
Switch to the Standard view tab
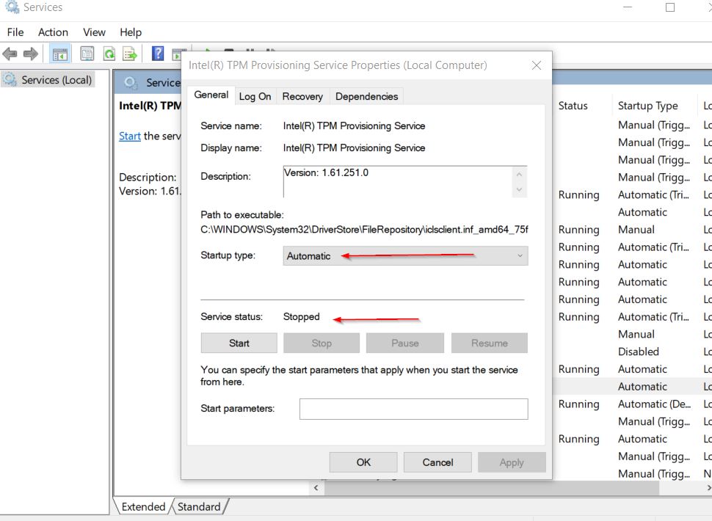pyautogui.click(x=199, y=506)
